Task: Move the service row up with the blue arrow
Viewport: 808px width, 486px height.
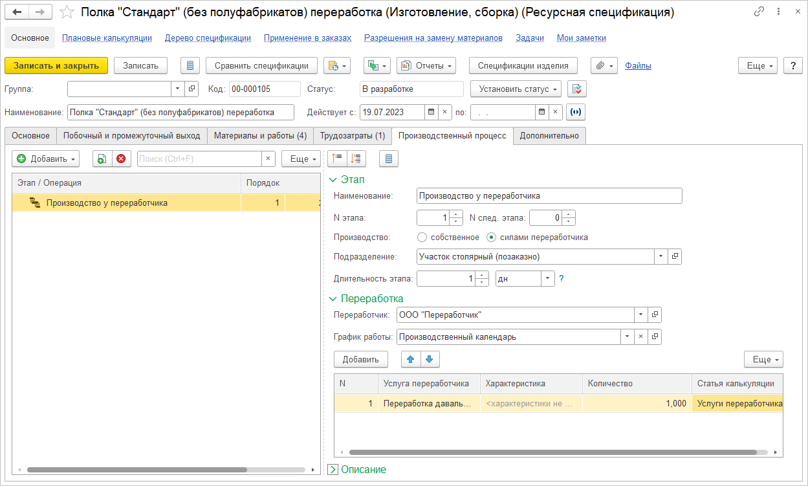Action: click(x=410, y=359)
